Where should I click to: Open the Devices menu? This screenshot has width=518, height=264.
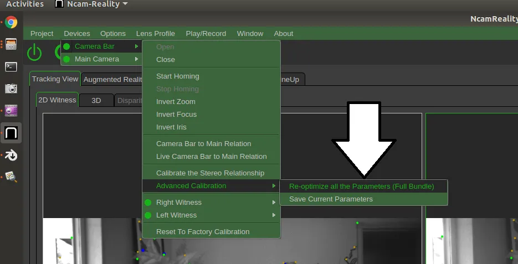tap(77, 34)
